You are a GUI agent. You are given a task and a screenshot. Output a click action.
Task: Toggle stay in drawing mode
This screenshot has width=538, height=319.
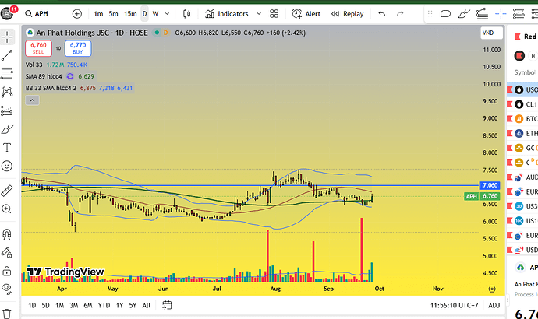pyautogui.click(x=7, y=253)
